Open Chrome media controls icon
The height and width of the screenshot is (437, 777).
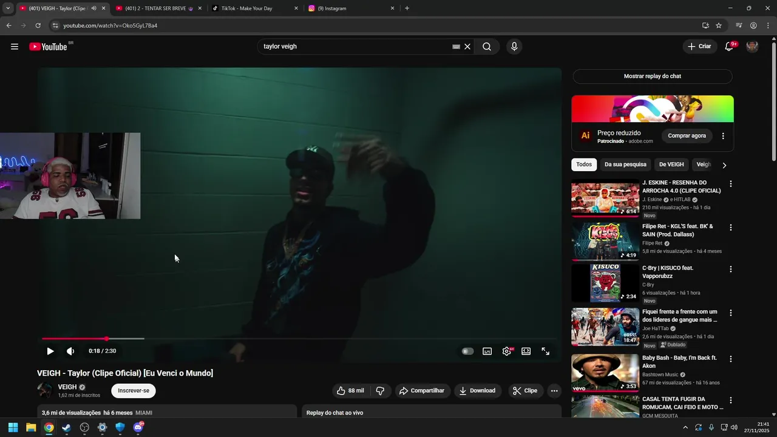click(x=739, y=25)
